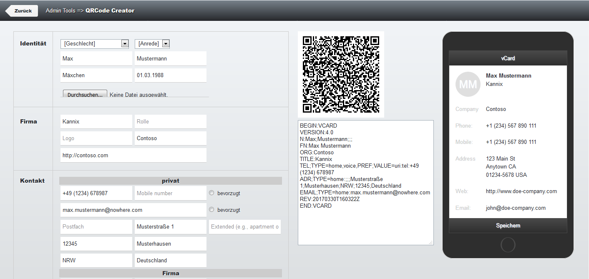
Task: Go back with the Zurück button
Action: (x=22, y=11)
